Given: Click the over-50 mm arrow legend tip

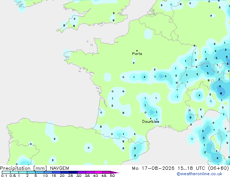Looking at the screenshot, I should point(115,172).
